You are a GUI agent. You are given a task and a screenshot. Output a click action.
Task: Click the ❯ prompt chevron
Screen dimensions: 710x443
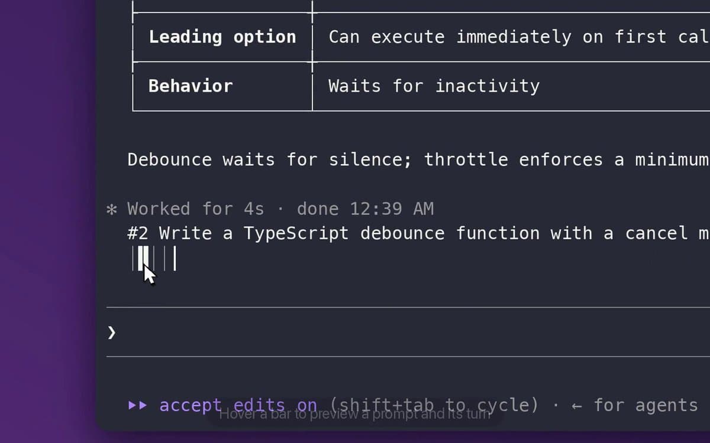point(111,333)
